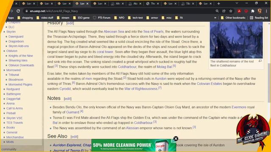271x152 pixels.
Task: Click the Cascade cleaning power ad banner
Action: pos(134,145)
